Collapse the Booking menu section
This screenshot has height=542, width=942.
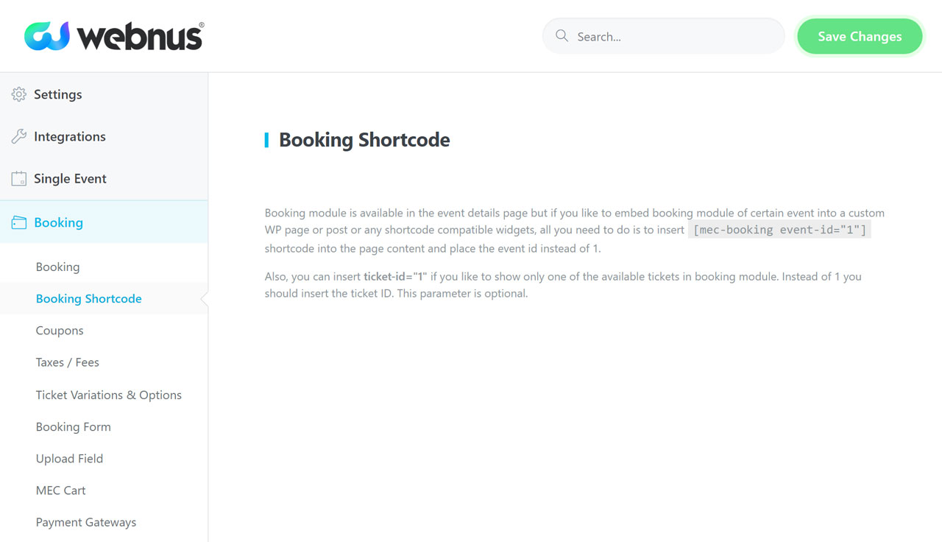pyautogui.click(x=104, y=222)
